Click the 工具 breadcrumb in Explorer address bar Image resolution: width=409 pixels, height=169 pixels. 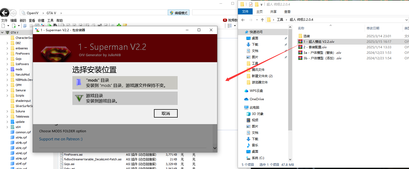click(x=280, y=20)
